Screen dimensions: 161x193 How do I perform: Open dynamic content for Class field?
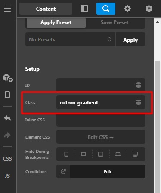click(139, 102)
